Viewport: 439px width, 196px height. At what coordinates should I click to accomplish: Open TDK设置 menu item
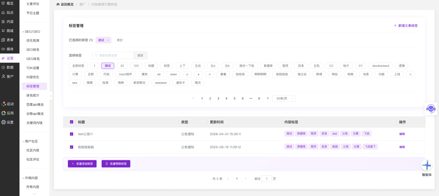33,68
